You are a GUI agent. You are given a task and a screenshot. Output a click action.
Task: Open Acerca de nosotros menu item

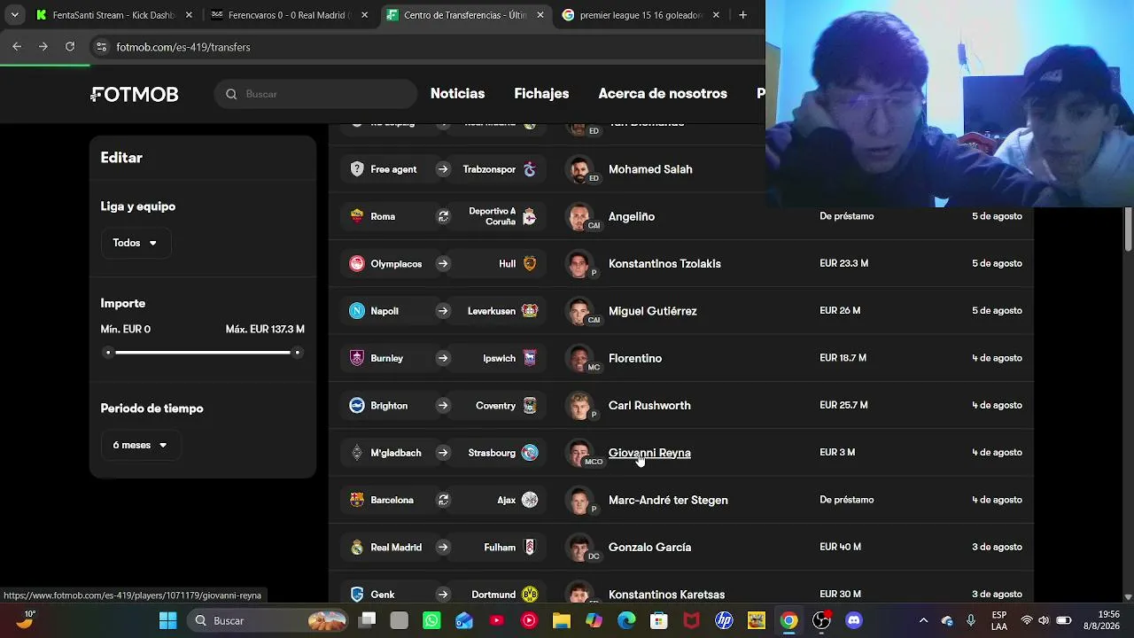(x=663, y=94)
